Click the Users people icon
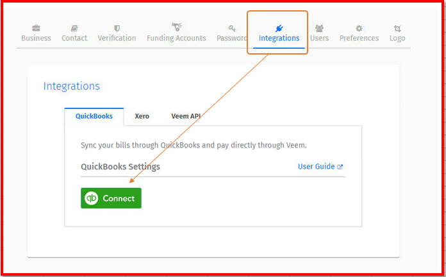 [x=319, y=28]
